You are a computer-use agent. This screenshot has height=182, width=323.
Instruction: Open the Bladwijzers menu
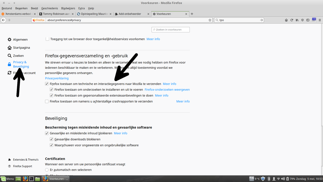click(68, 8)
